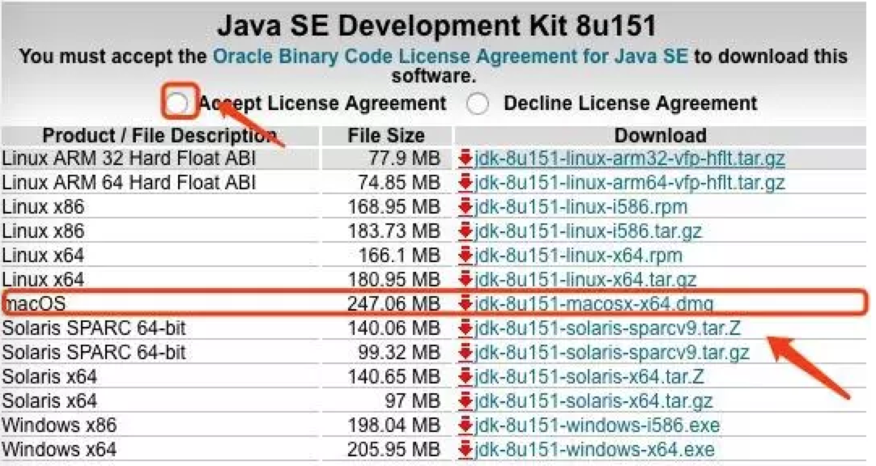Download jdk-8u151-linux-i586.rpm

pos(581,207)
